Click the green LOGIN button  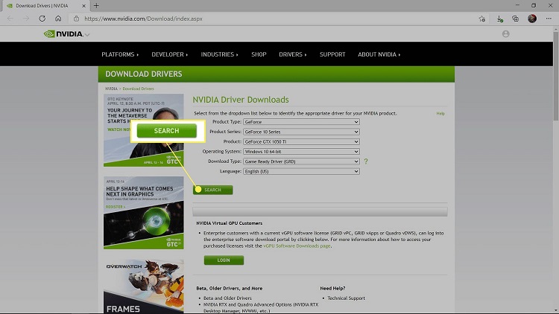pos(224,260)
